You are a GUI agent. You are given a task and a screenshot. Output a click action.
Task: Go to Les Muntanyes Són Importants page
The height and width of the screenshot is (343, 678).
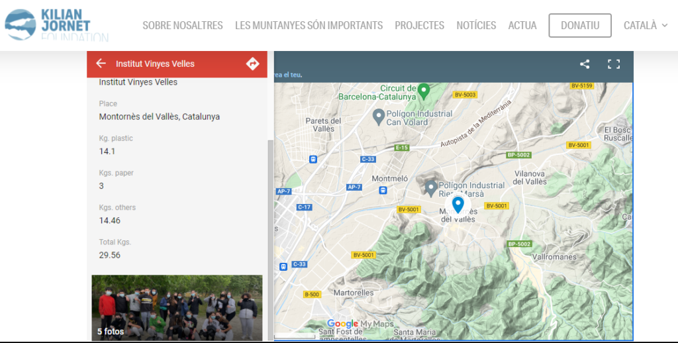pos(309,25)
